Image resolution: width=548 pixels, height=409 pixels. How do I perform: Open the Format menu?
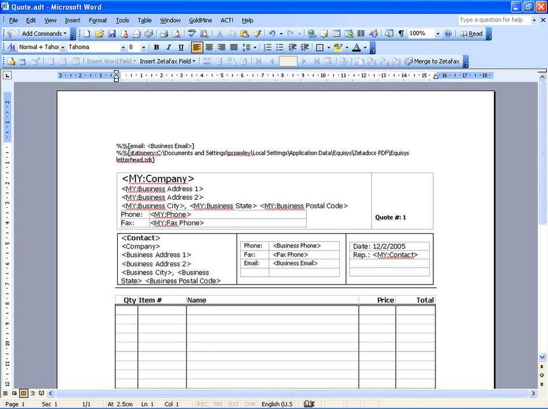(x=98, y=20)
